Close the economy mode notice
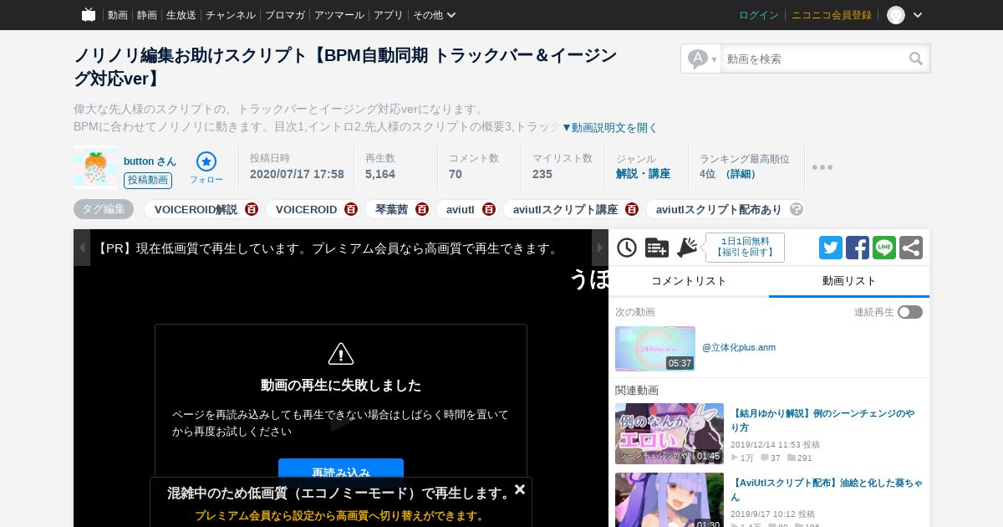 pos(520,489)
